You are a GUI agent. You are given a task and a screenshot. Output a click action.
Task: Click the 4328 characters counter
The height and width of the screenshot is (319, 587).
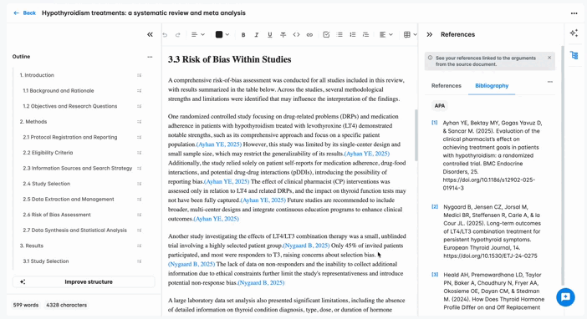(x=66, y=305)
